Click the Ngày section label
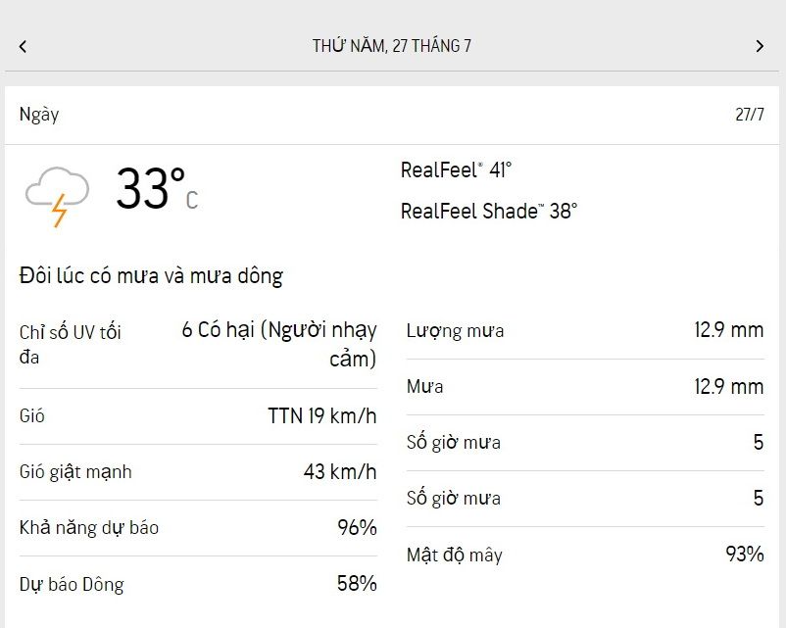Screen dimensions: 786x628 (39, 116)
